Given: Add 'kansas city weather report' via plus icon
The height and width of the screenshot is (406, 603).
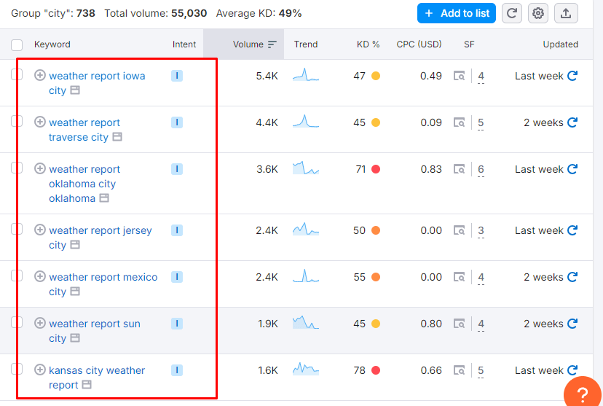Looking at the screenshot, I should (x=40, y=370).
